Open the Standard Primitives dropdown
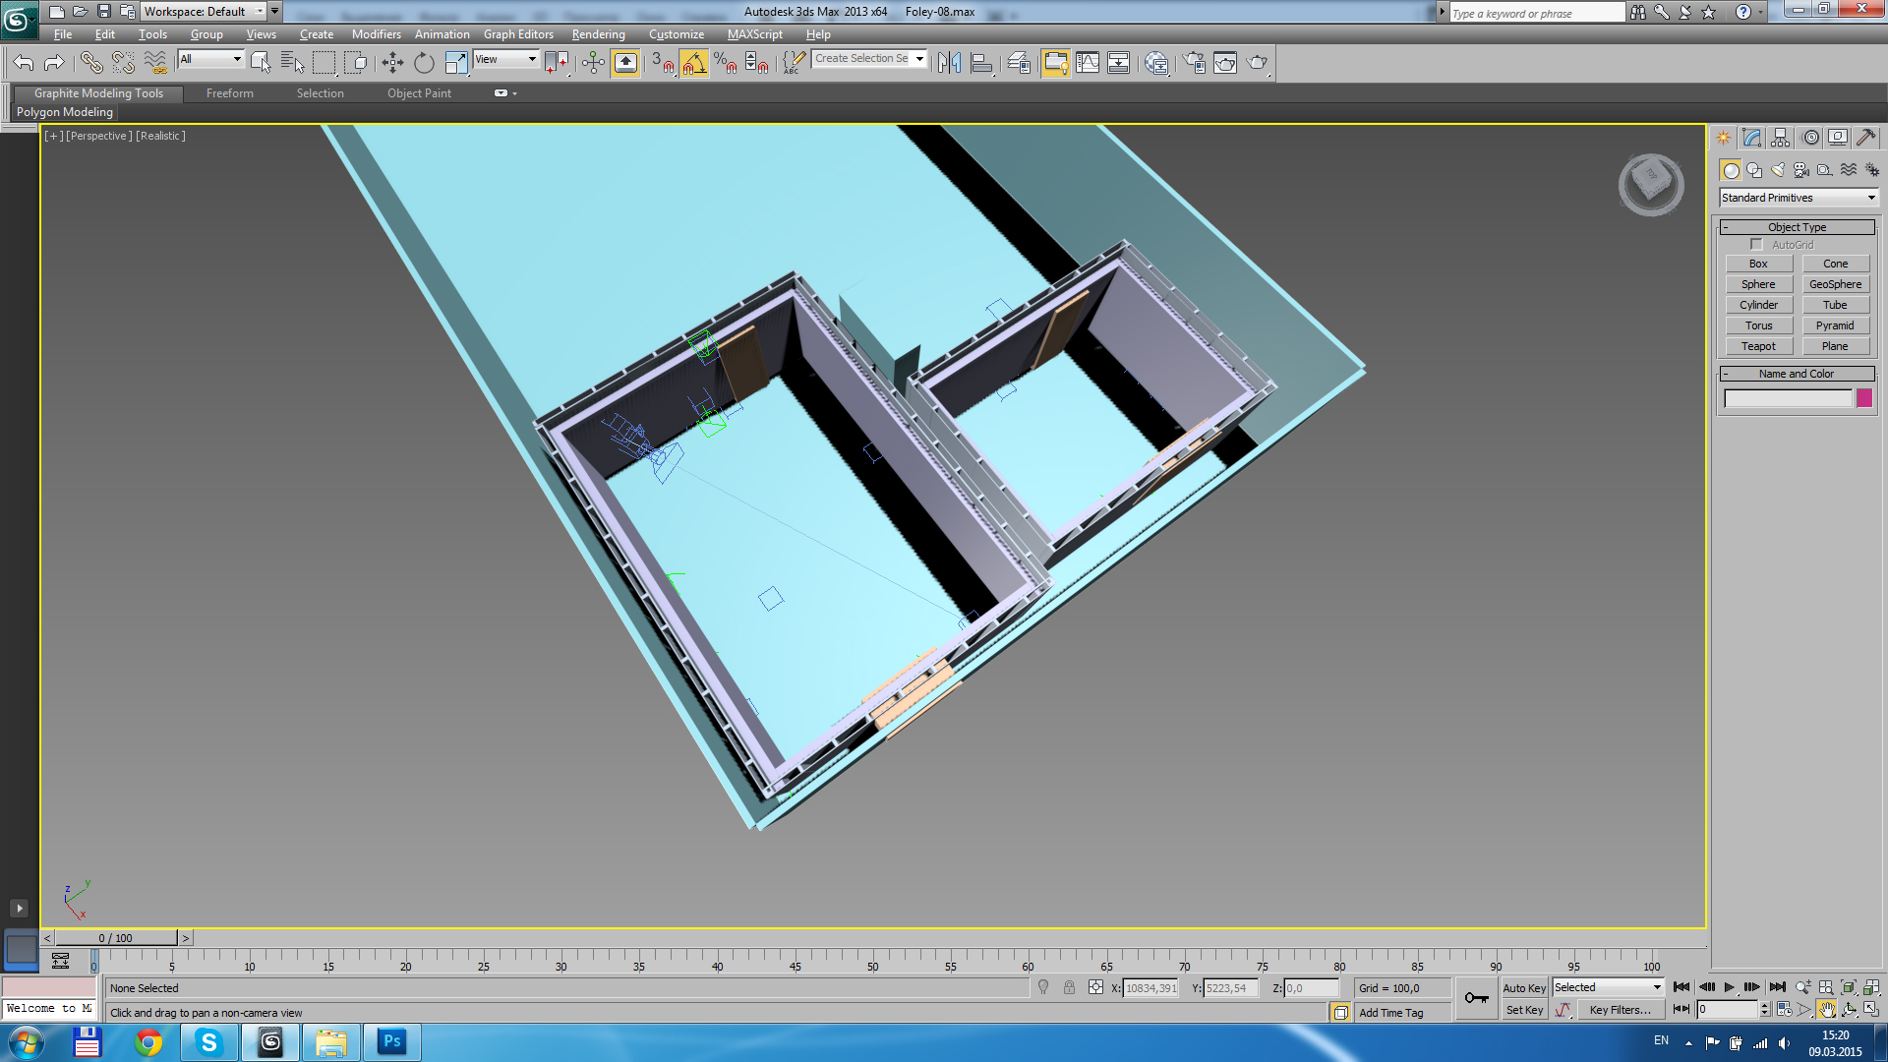 (1798, 198)
